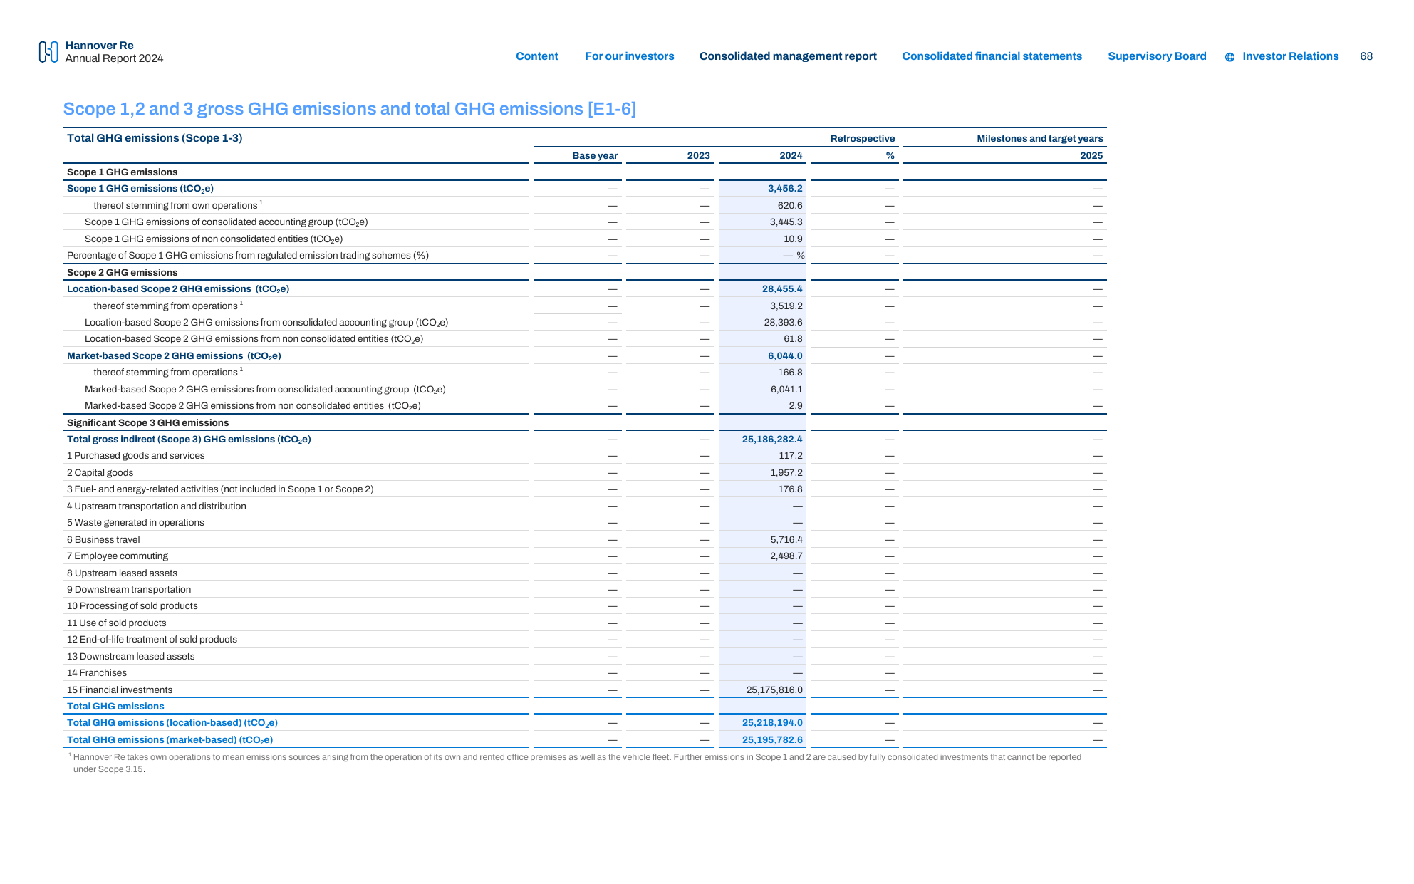Click the 2025 column header

[1091, 156]
